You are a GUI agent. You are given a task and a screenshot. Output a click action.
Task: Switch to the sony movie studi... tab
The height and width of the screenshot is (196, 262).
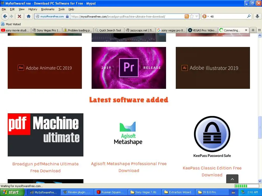16,30
